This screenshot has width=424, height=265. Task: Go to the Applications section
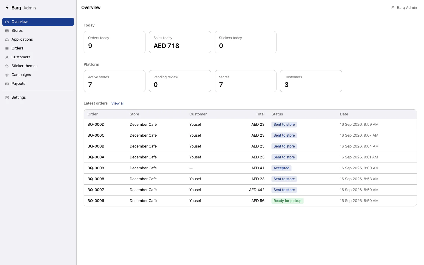(x=38, y=39)
